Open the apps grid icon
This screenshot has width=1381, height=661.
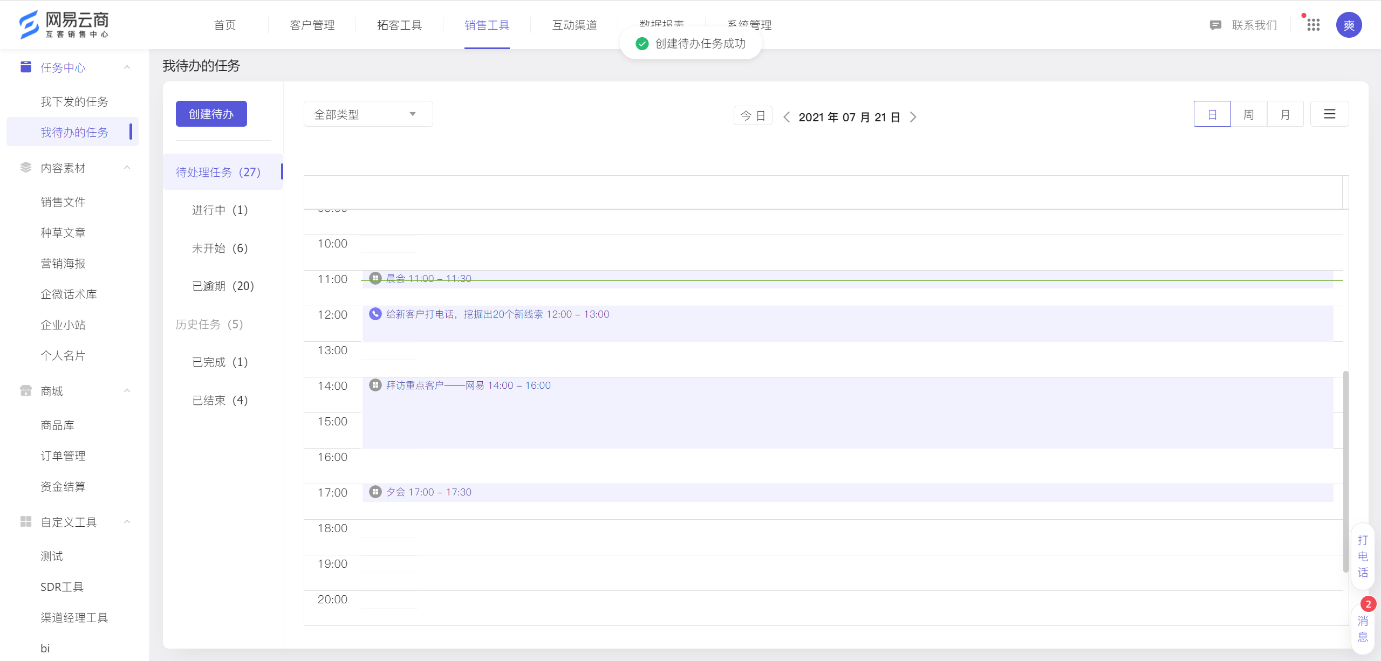point(1314,25)
